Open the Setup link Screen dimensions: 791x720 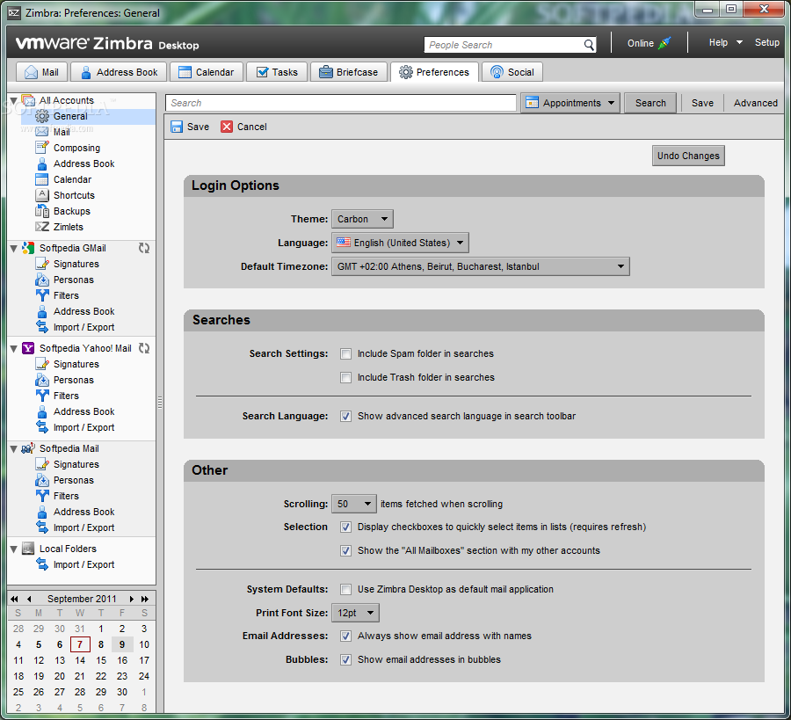(x=766, y=43)
